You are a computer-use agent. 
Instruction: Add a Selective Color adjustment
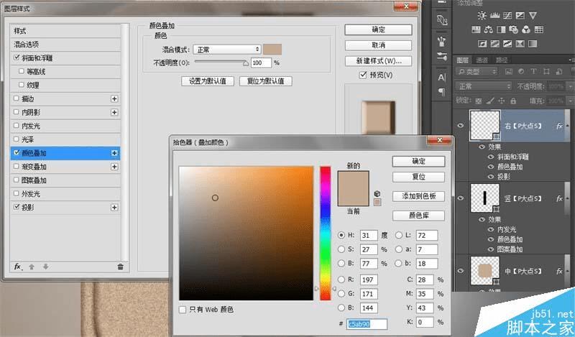coord(520,44)
